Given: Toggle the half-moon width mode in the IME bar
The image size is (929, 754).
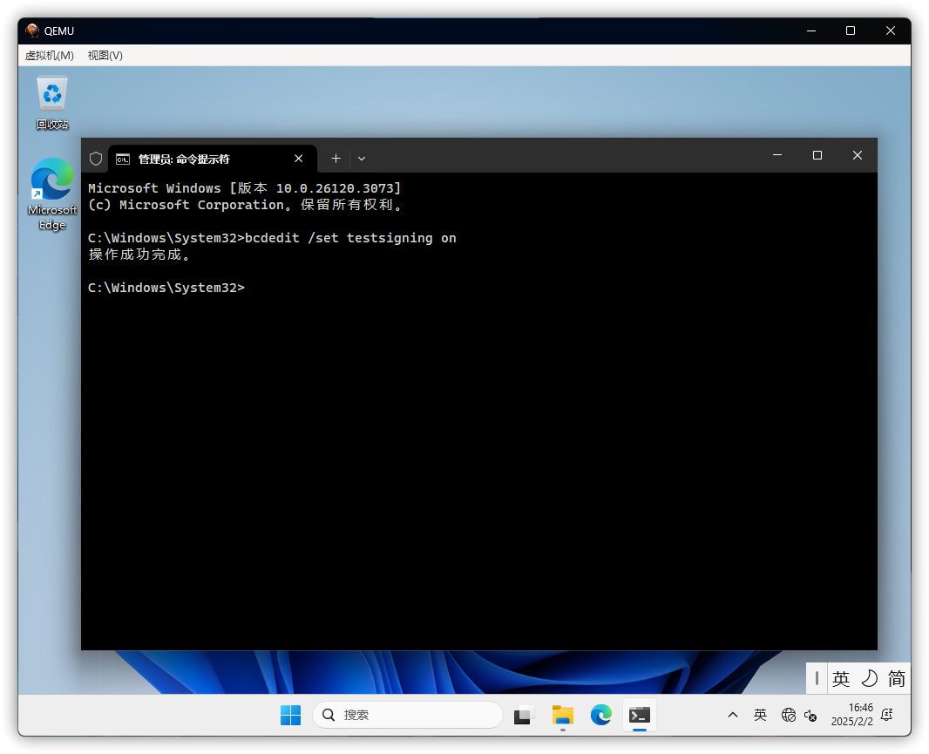Looking at the screenshot, I should coord(869,678).
